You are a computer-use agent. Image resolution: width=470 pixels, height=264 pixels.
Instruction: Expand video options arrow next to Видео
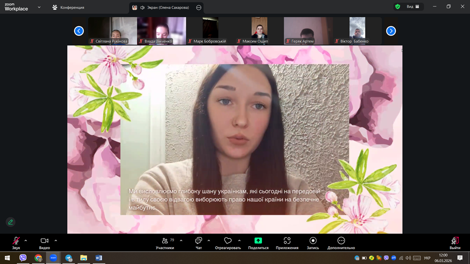[x=55, y=241]
